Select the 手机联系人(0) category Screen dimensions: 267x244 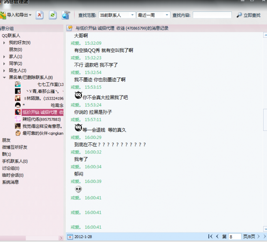(x=15, y=161)
